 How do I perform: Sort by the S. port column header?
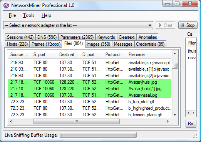(44, 54)
